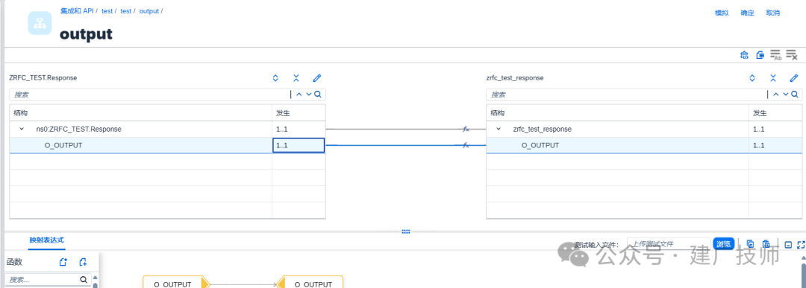The width and height of the screenshot is (806, 288).
Task: Edit the zrfc_test_response target structure pencil icon
Action: point(793,78)
